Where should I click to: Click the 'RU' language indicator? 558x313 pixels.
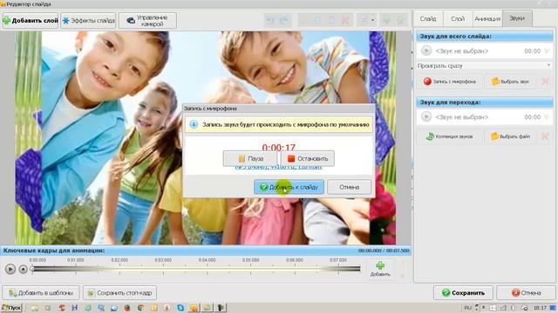(467, 308)
